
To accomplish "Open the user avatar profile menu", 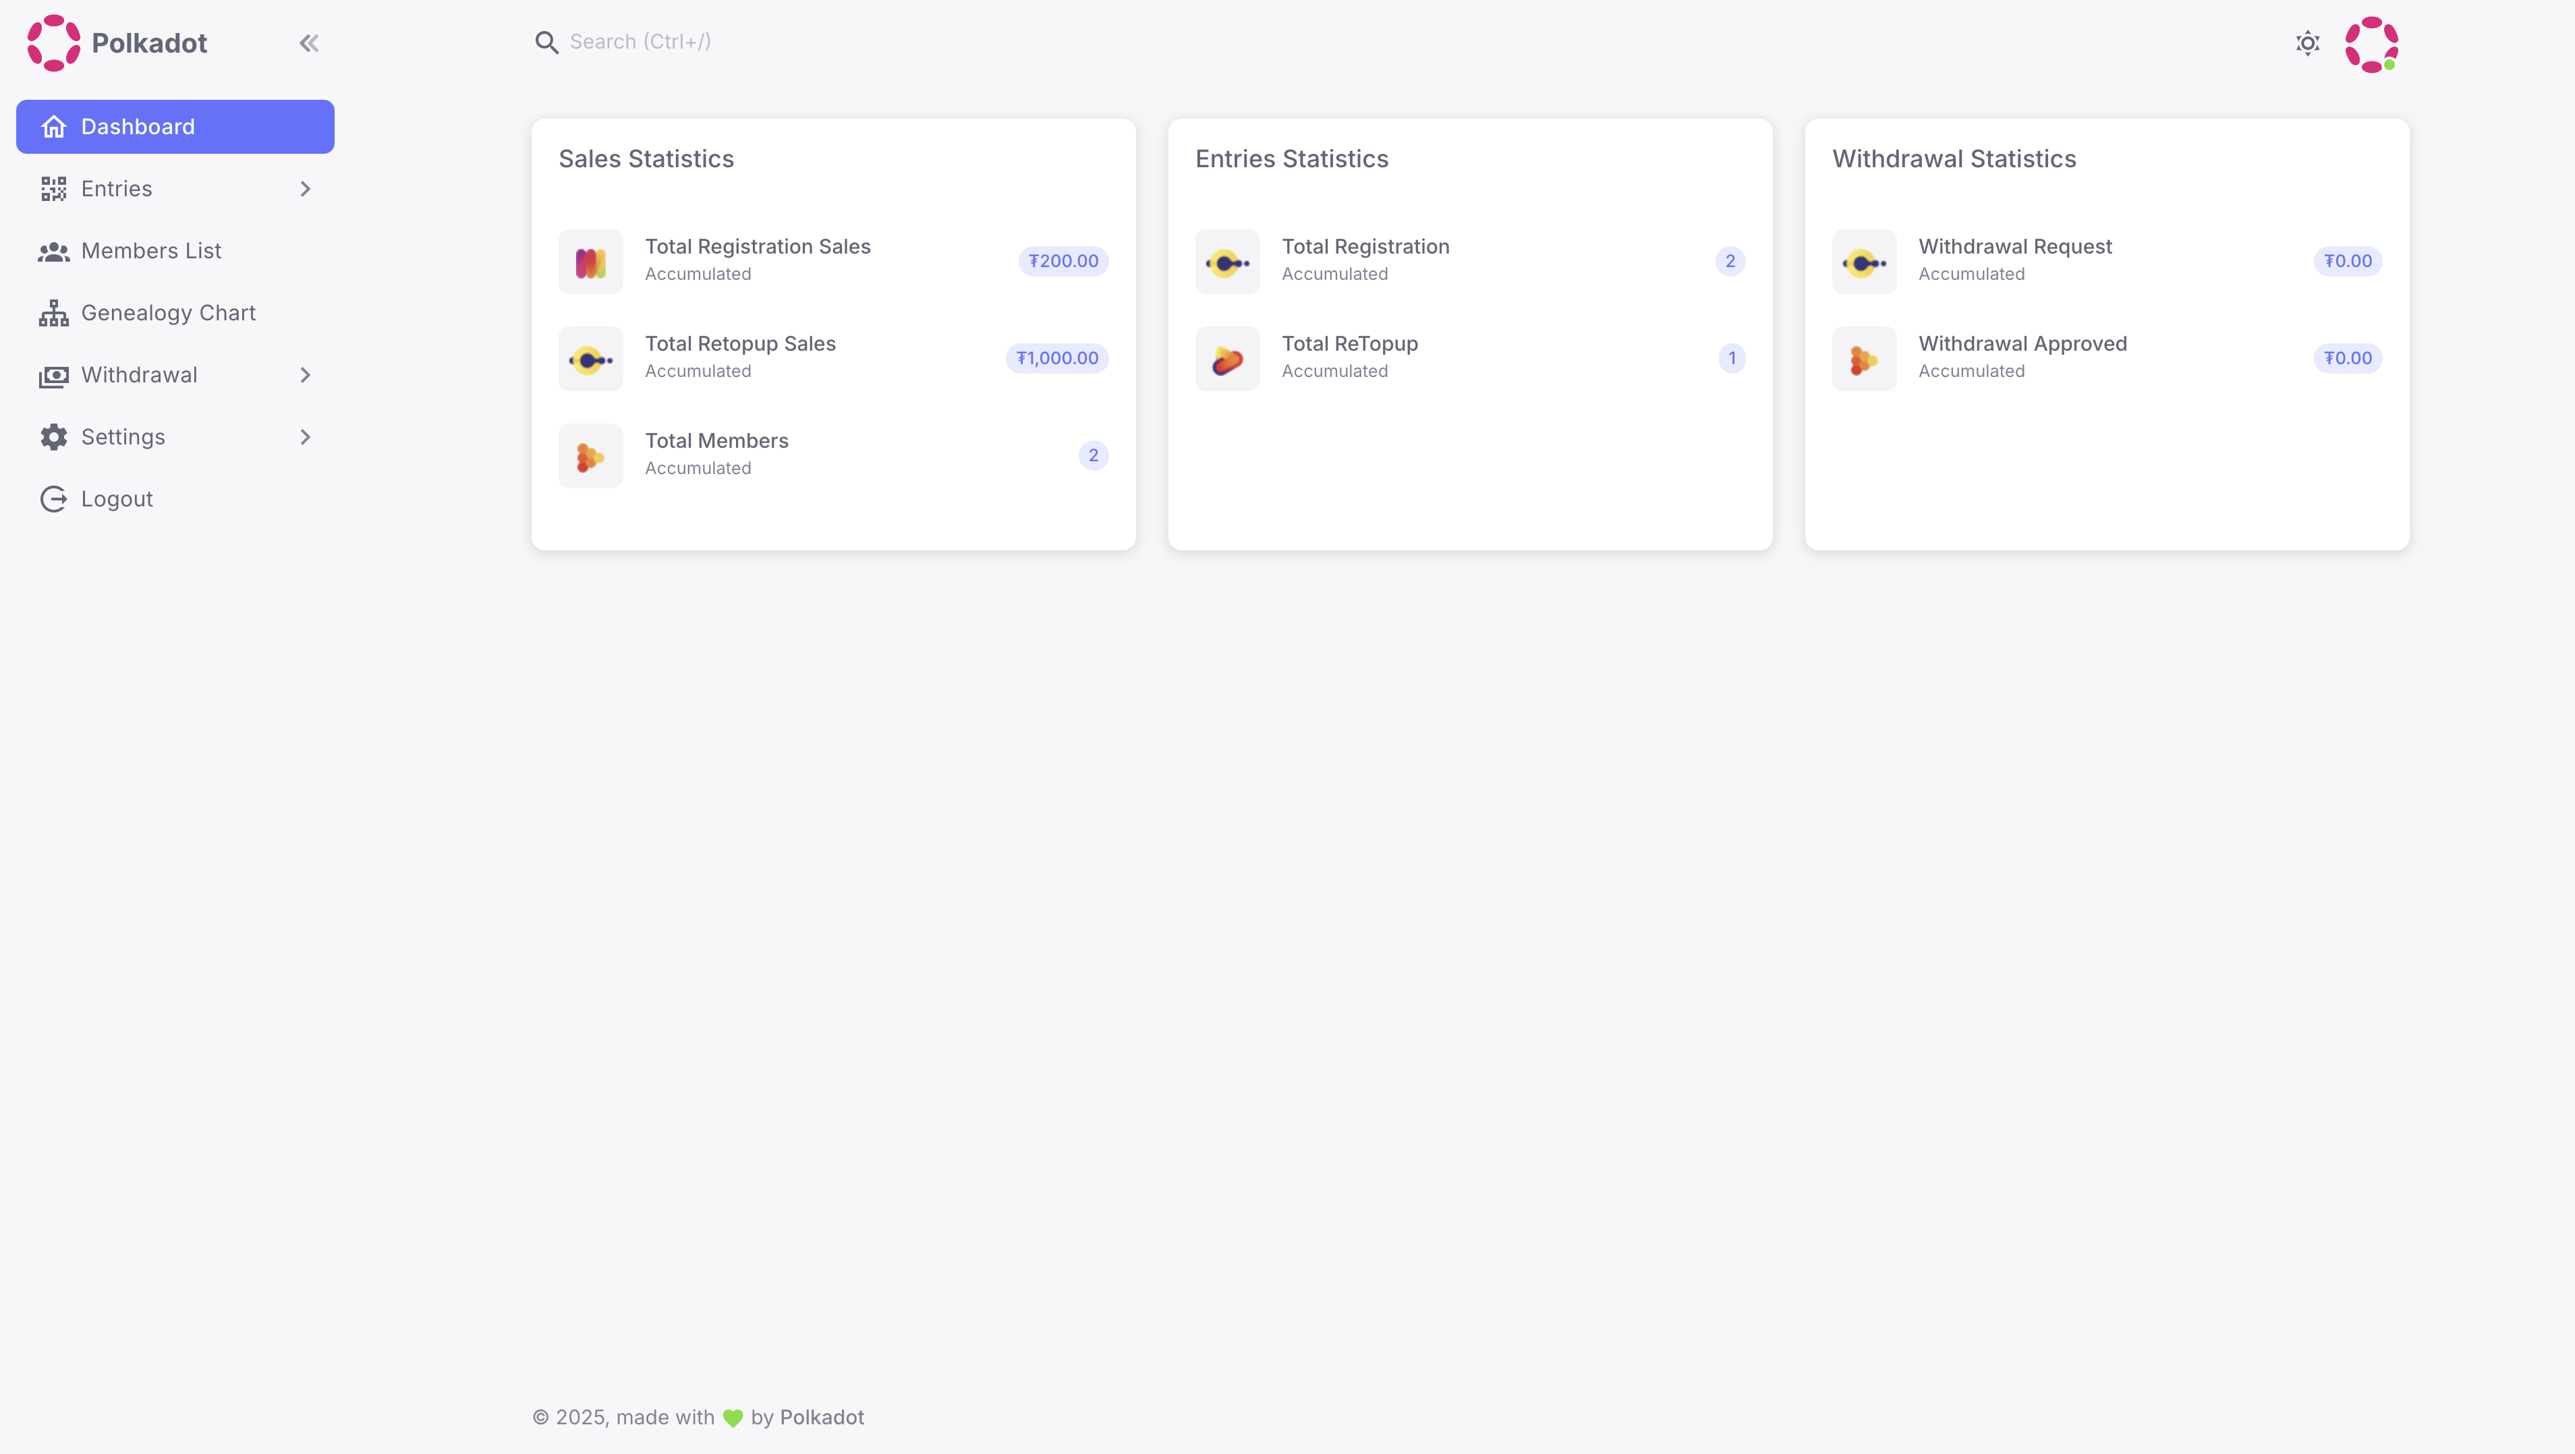I will [2371, 44].
